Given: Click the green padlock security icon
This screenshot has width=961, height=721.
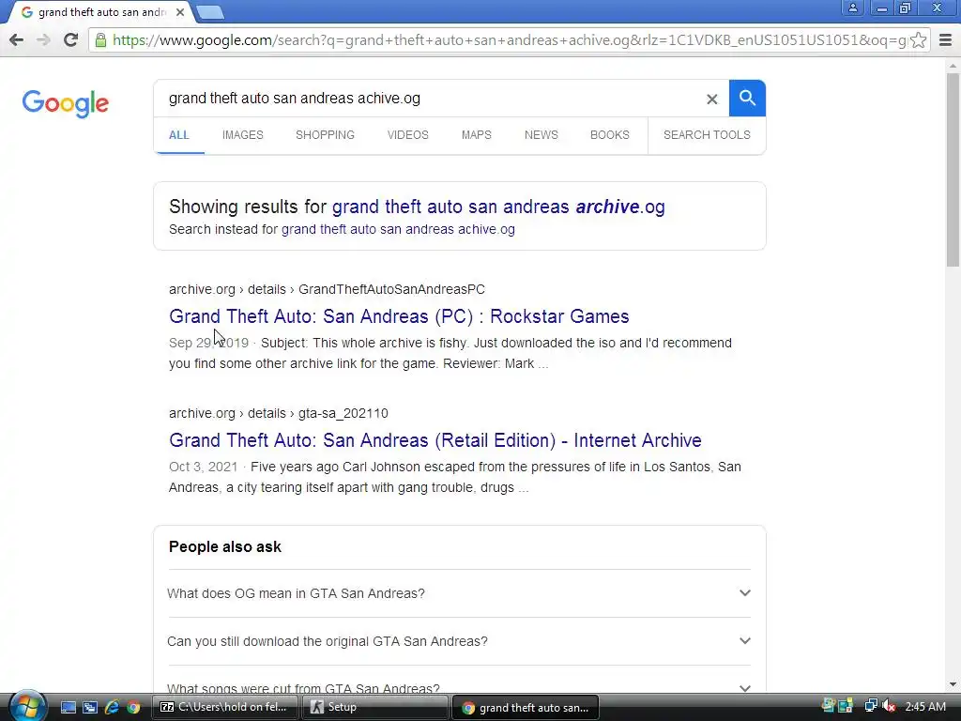Looking at the screenshot, I should [100, 40].
